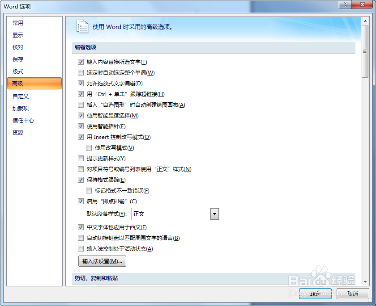Enable '对项目符号或编号列表使用正文样式' checkbox
This screenshot has width=376, height=306.
(81, 169)
